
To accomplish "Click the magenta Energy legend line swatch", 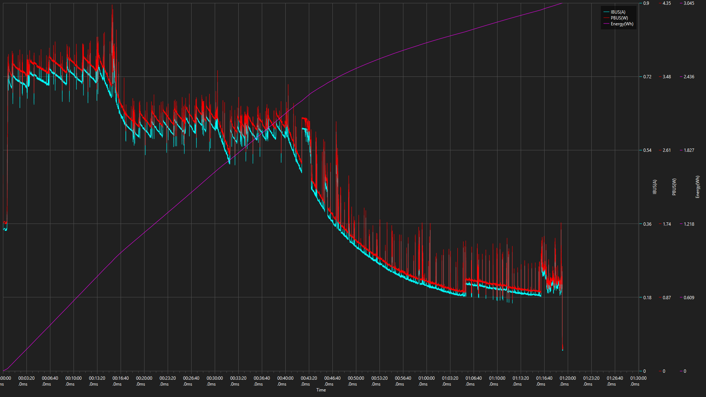I will (606, 24).
